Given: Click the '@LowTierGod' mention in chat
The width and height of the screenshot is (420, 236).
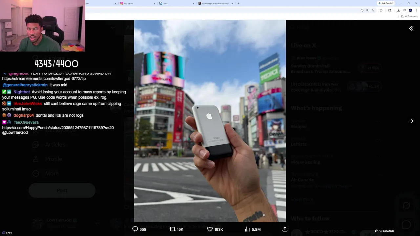Looking at the screenshot, I should point(15,132).
